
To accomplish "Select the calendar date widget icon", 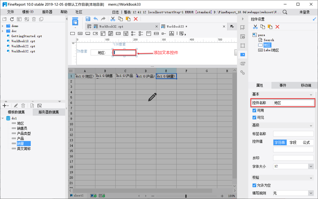I will click(111, 34).
